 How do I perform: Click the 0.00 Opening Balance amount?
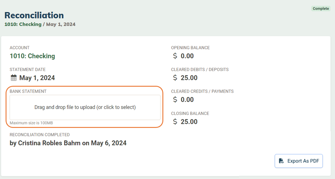187,56
